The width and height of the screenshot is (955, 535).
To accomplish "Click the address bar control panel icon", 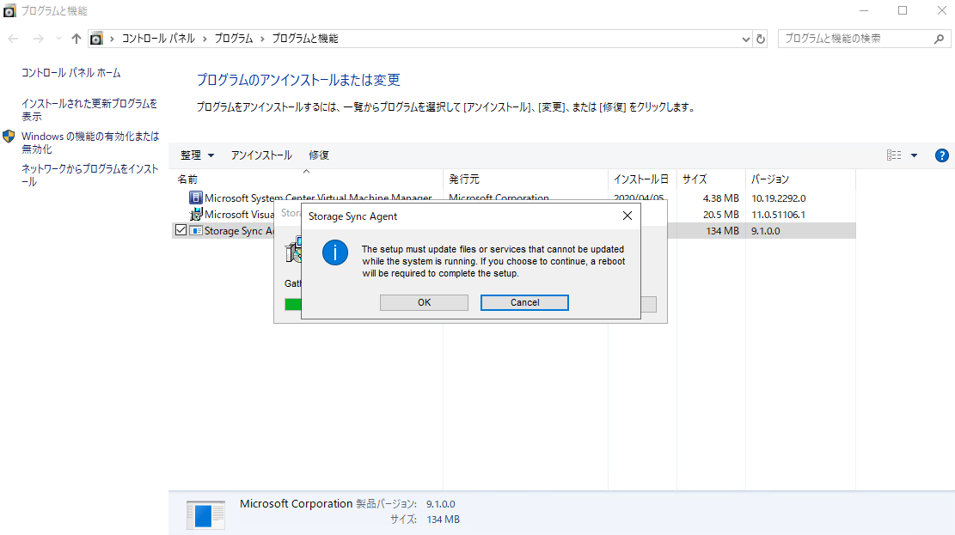I will click(96, 39).
